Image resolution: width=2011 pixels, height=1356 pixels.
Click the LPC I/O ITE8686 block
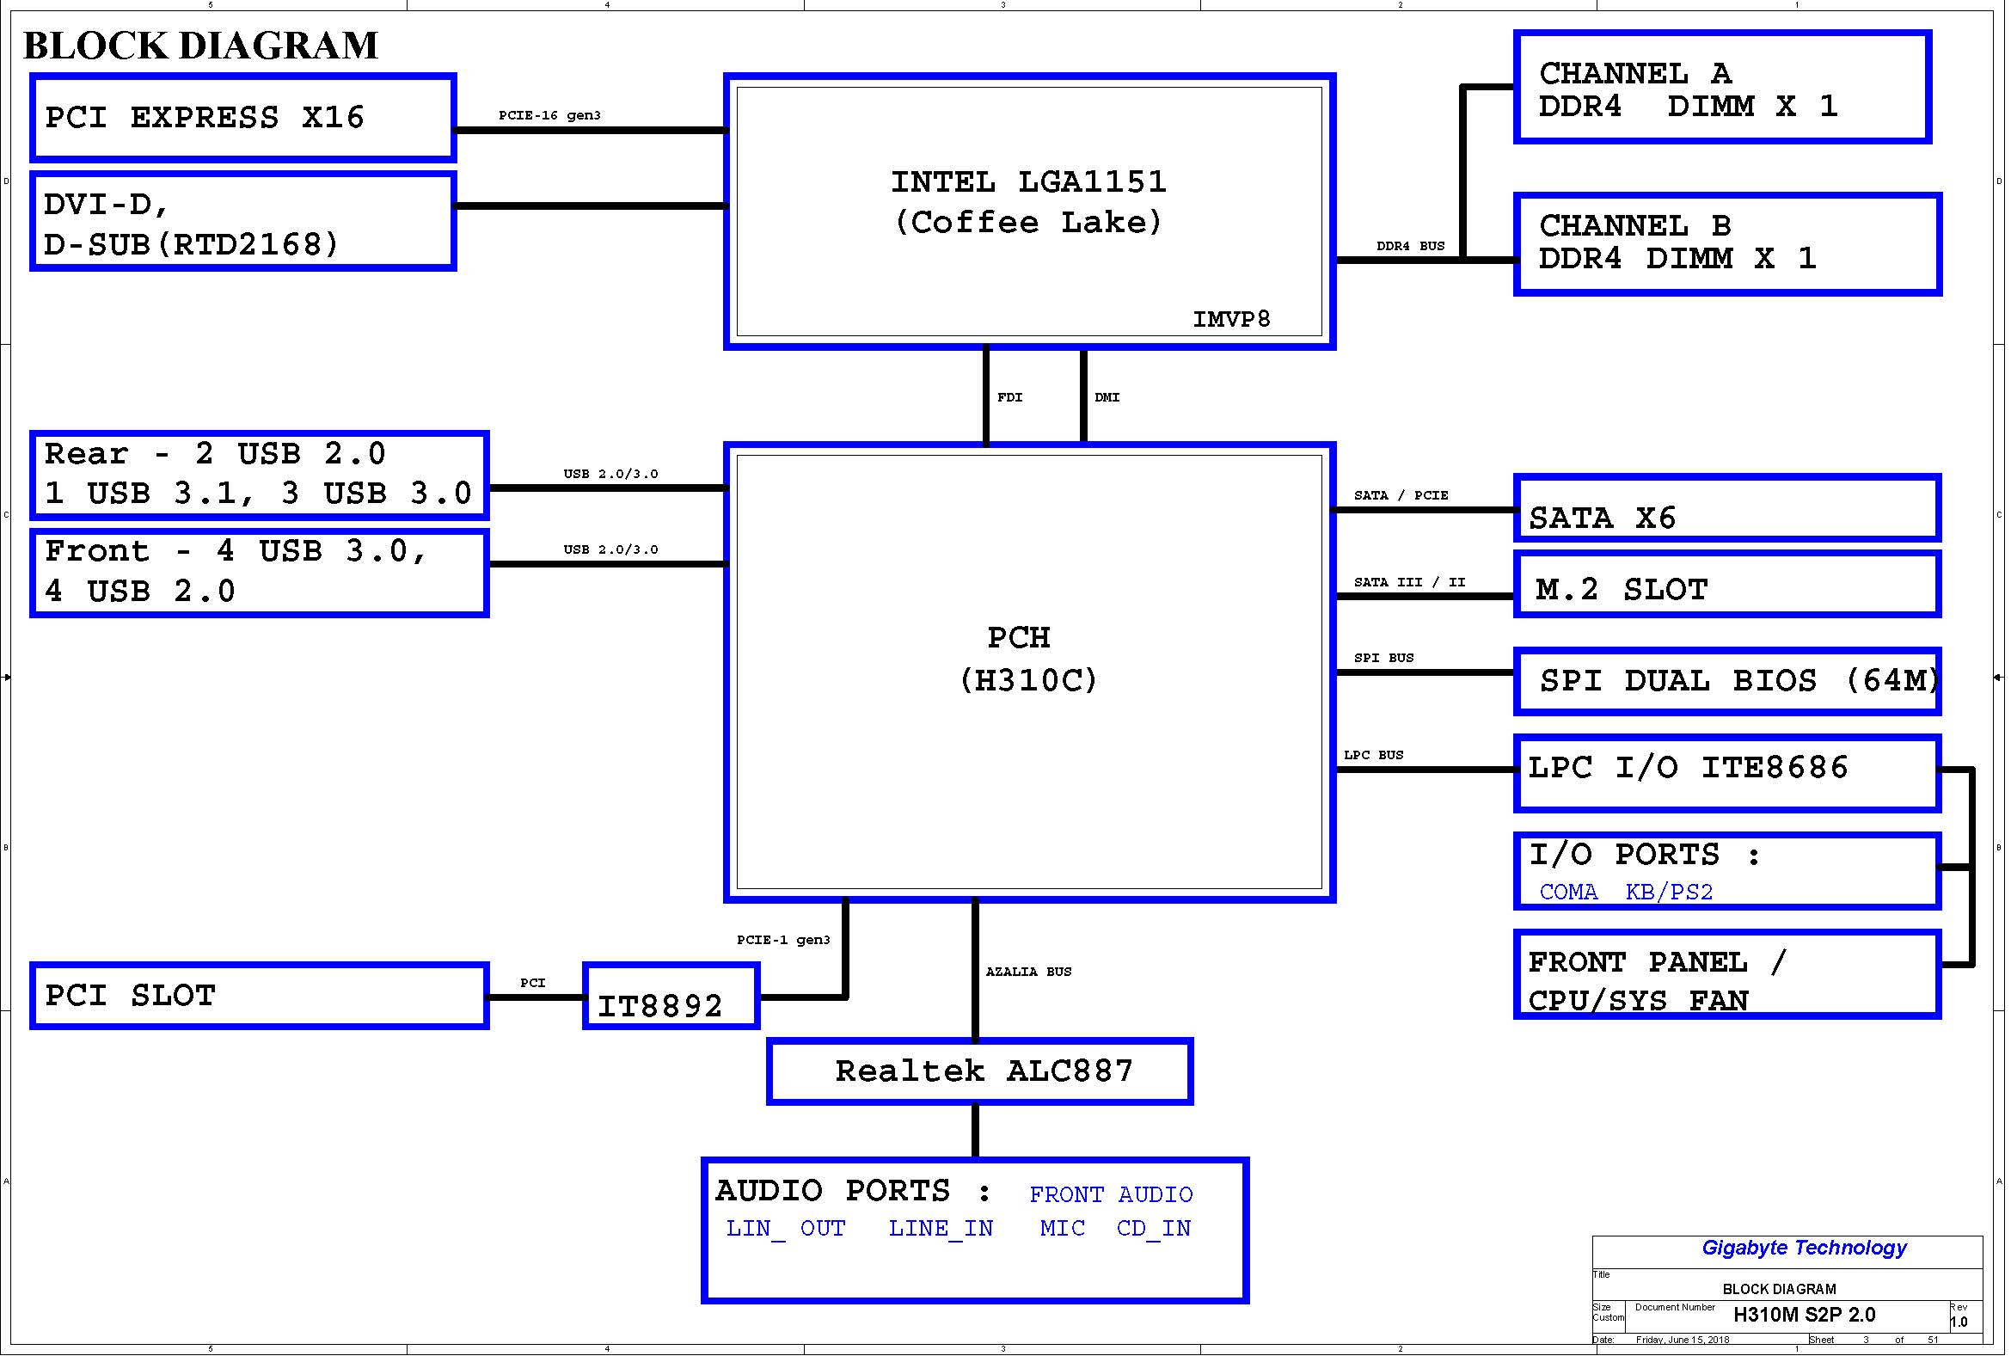click(x=1726, y=772)
